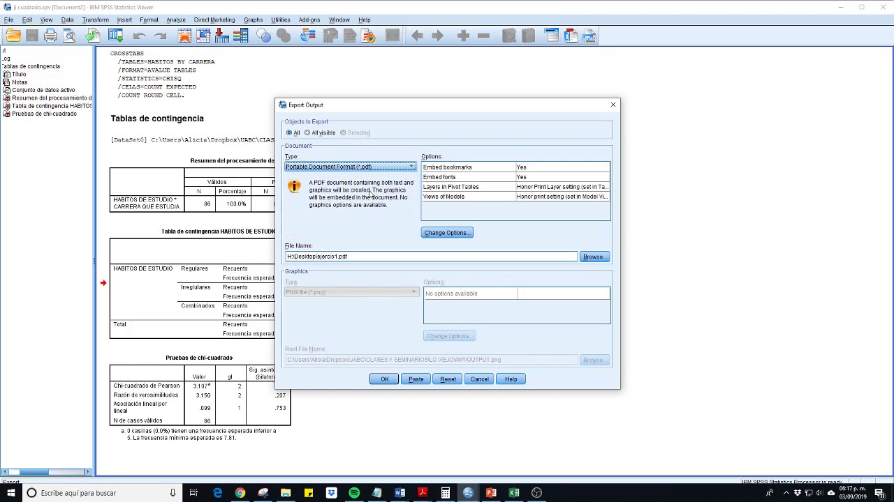Click the Tablas de contingencia heading

point(157,119)
